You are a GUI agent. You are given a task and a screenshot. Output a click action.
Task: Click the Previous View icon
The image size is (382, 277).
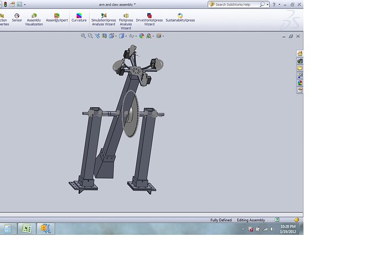[97, 36]
